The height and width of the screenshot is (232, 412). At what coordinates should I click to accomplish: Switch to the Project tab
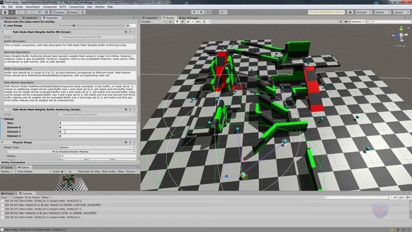point(8,193)
